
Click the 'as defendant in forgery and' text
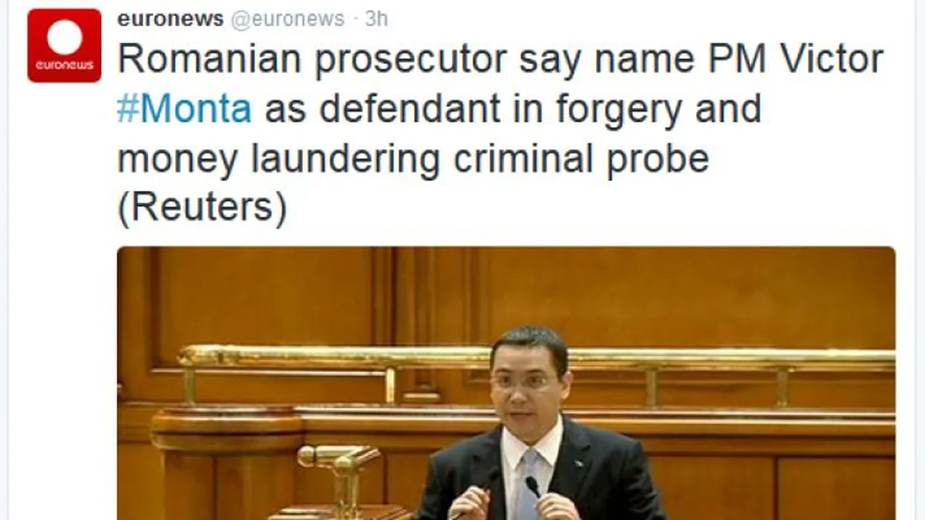coord(513,109)
